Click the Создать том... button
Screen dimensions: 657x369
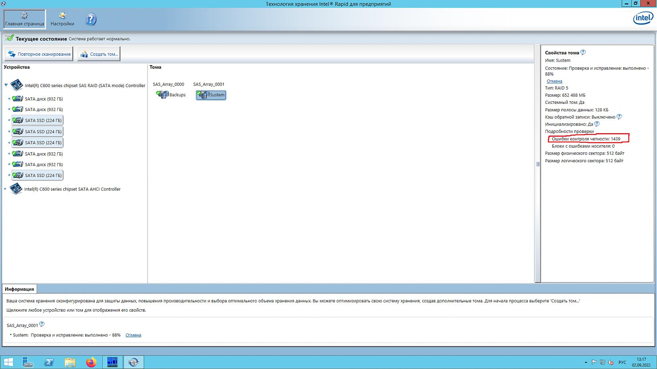coord(99,54)
